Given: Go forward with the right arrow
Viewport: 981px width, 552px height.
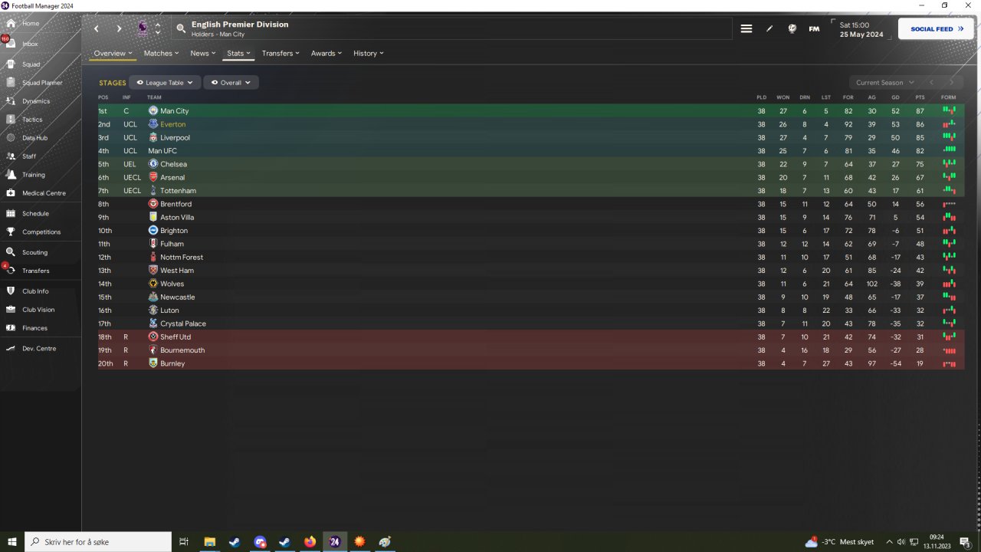Looking at the screenshot, I should (119, 28).
